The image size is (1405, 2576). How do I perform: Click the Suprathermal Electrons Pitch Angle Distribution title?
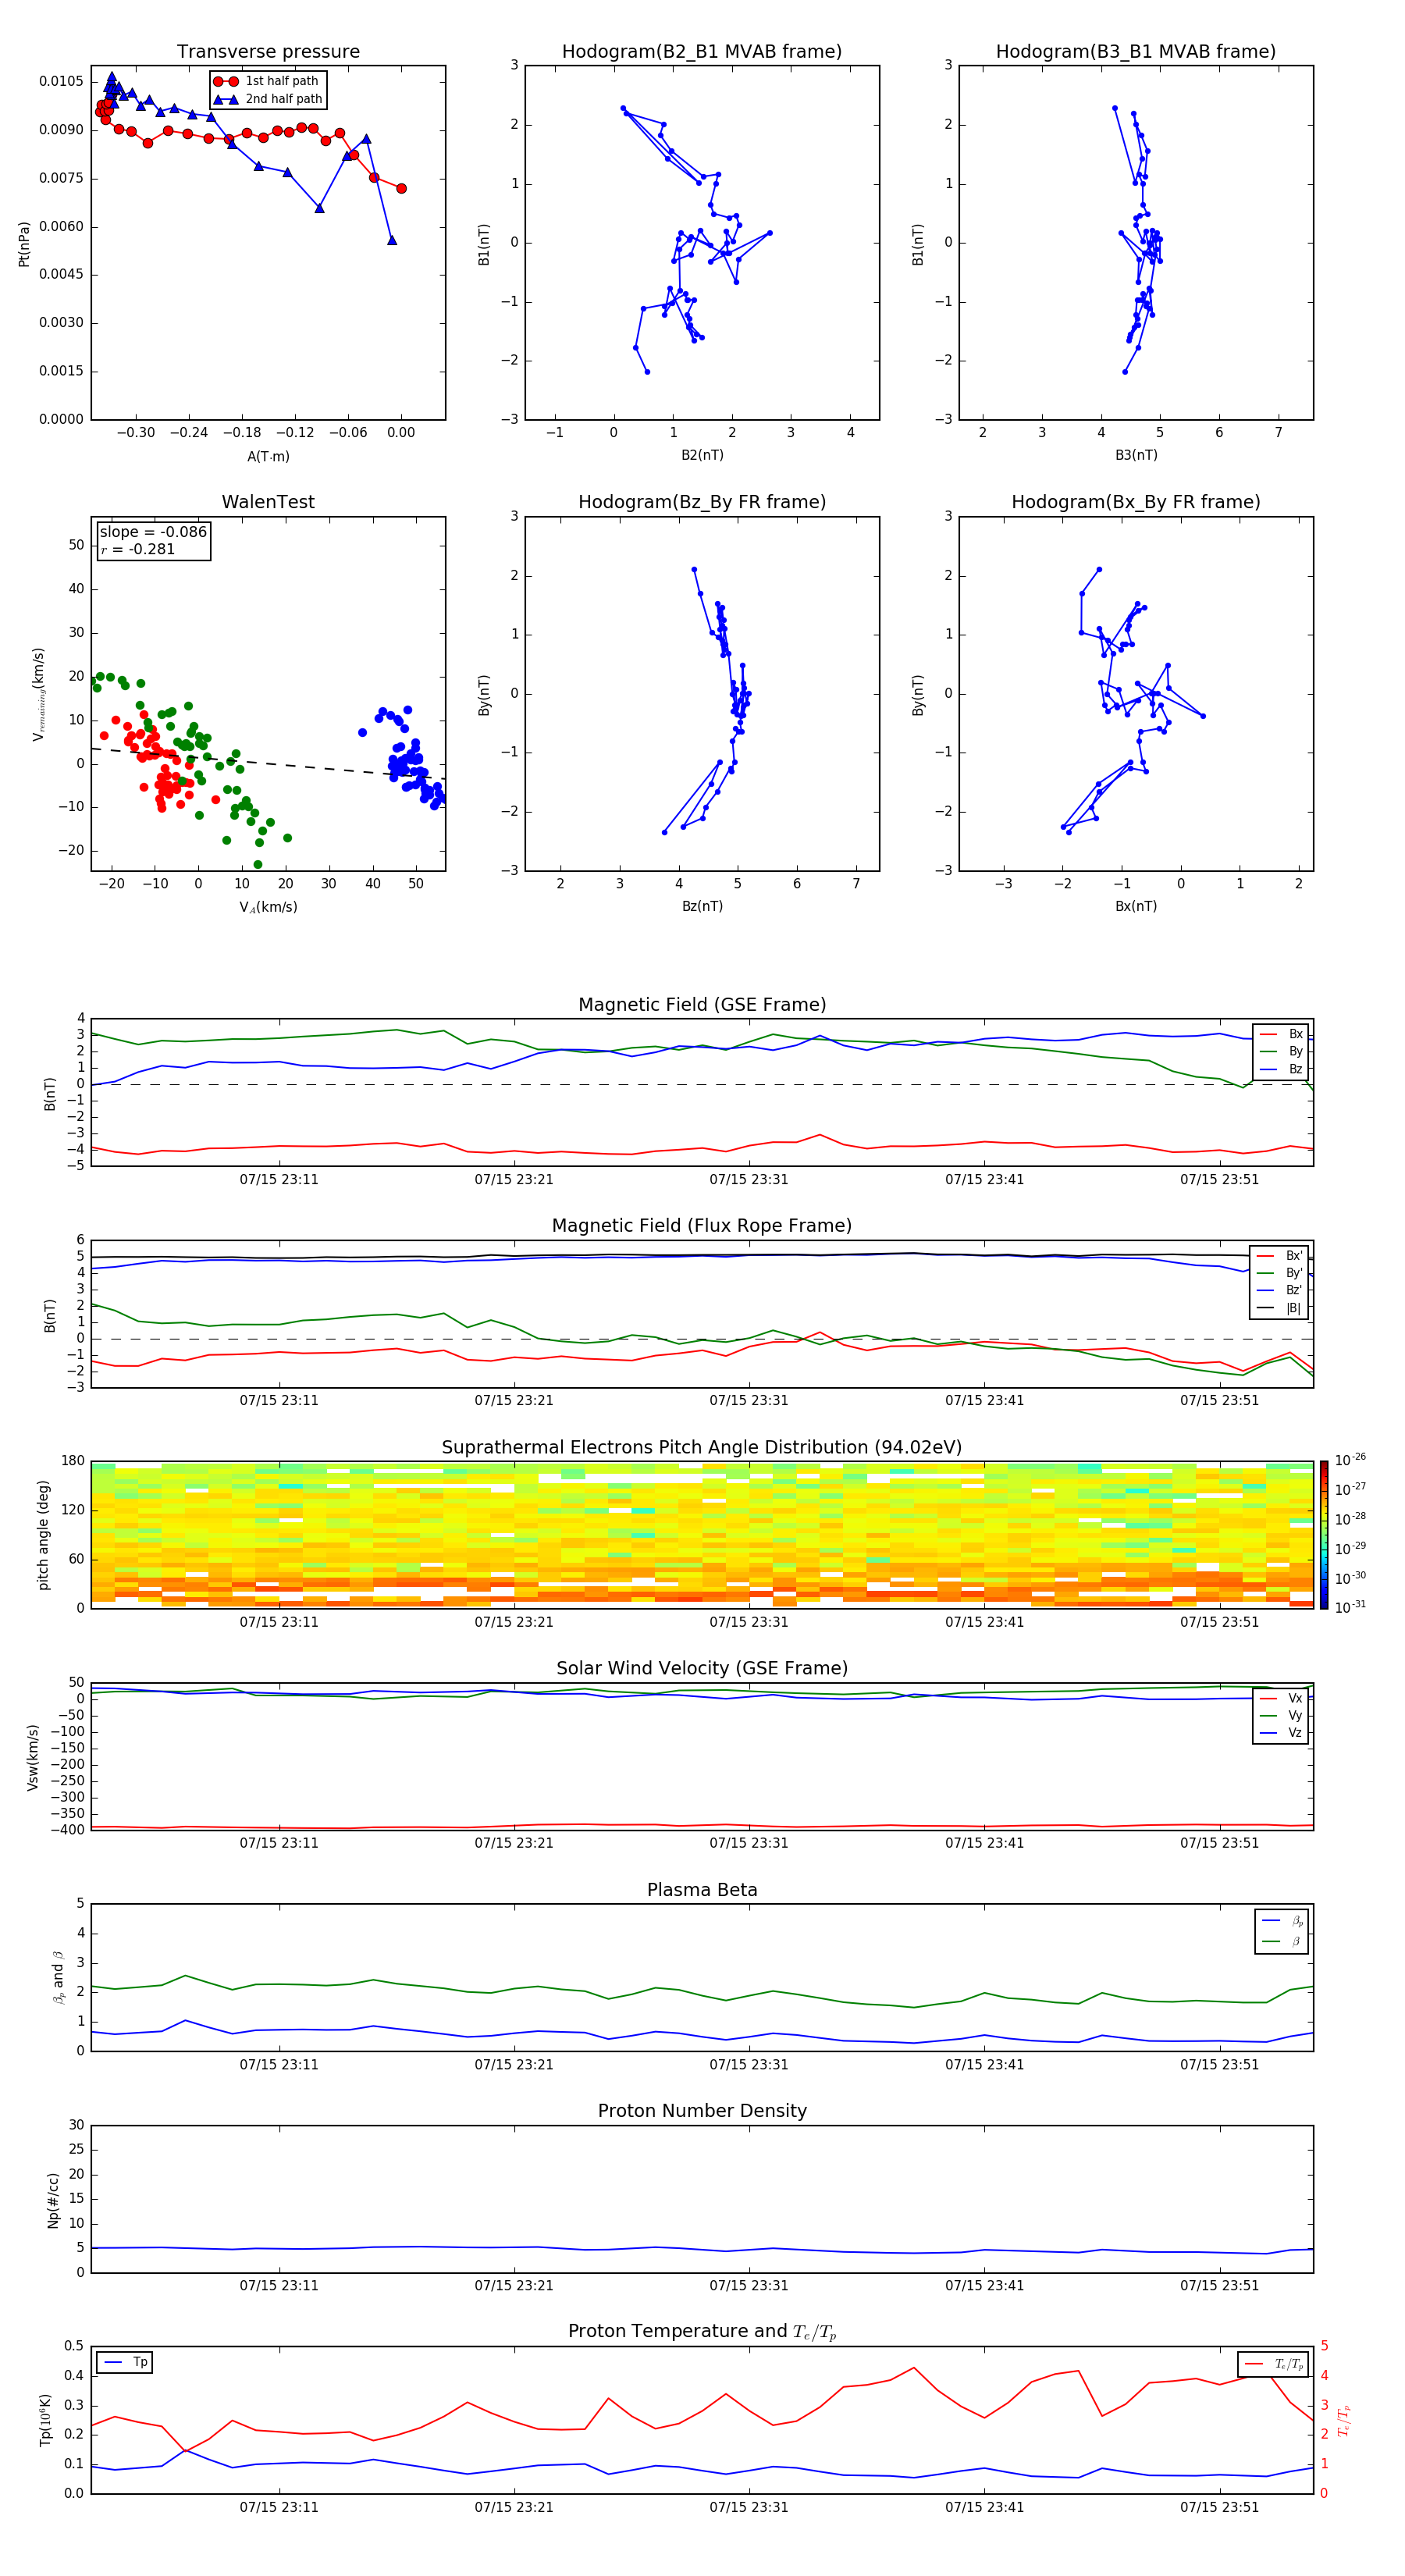[702, 1447]
